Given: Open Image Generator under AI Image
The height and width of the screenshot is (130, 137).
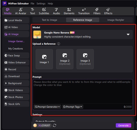Looking at the screenshot, I should pos(16,41).
